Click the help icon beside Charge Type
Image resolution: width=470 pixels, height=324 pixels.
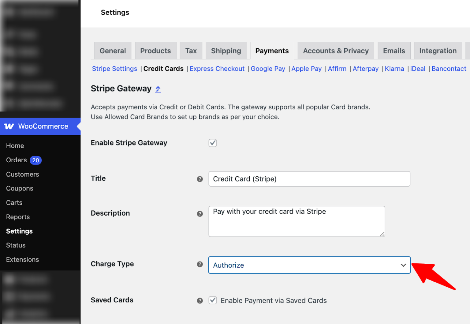[200, 264]
